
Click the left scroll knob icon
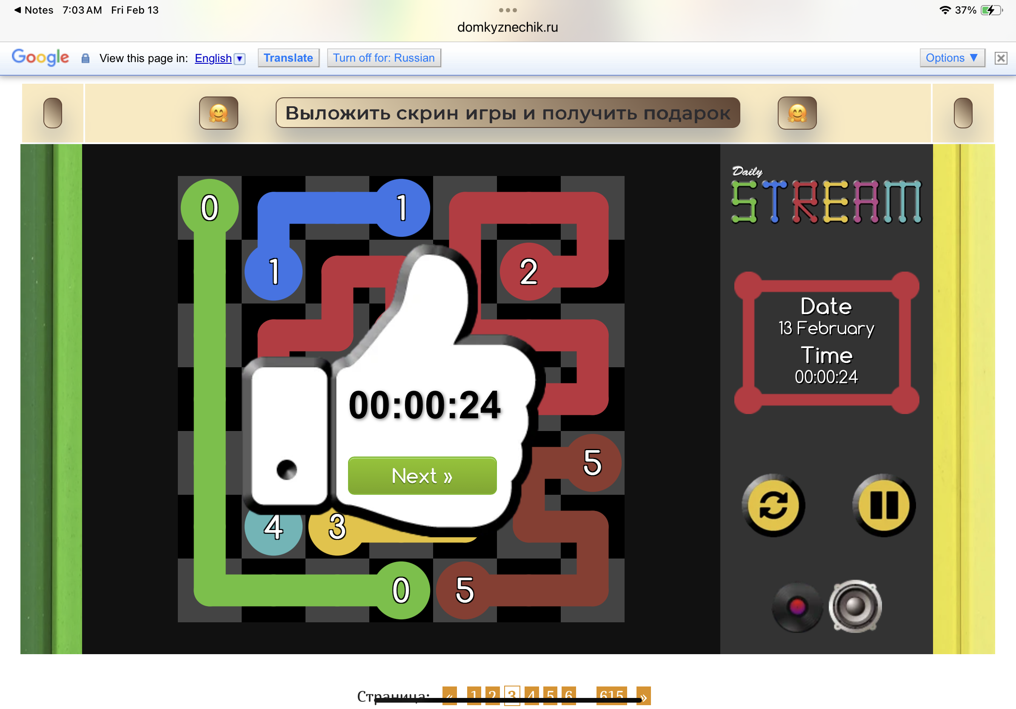(x=53, y=113)
